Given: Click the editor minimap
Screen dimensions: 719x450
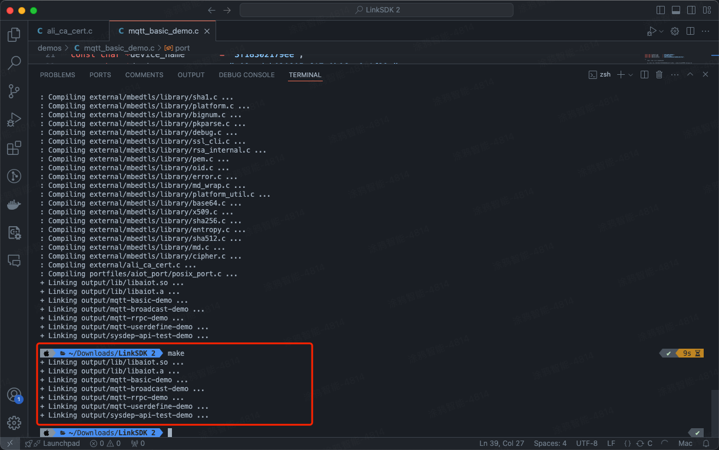Looking at the screenshot, I should (x=677, y=59).
